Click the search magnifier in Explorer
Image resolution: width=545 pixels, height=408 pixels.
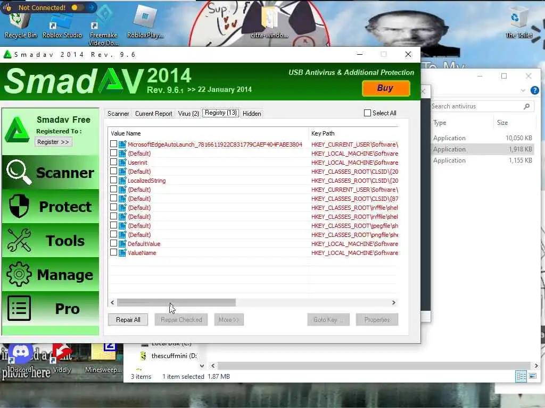[x=526, y=106]
